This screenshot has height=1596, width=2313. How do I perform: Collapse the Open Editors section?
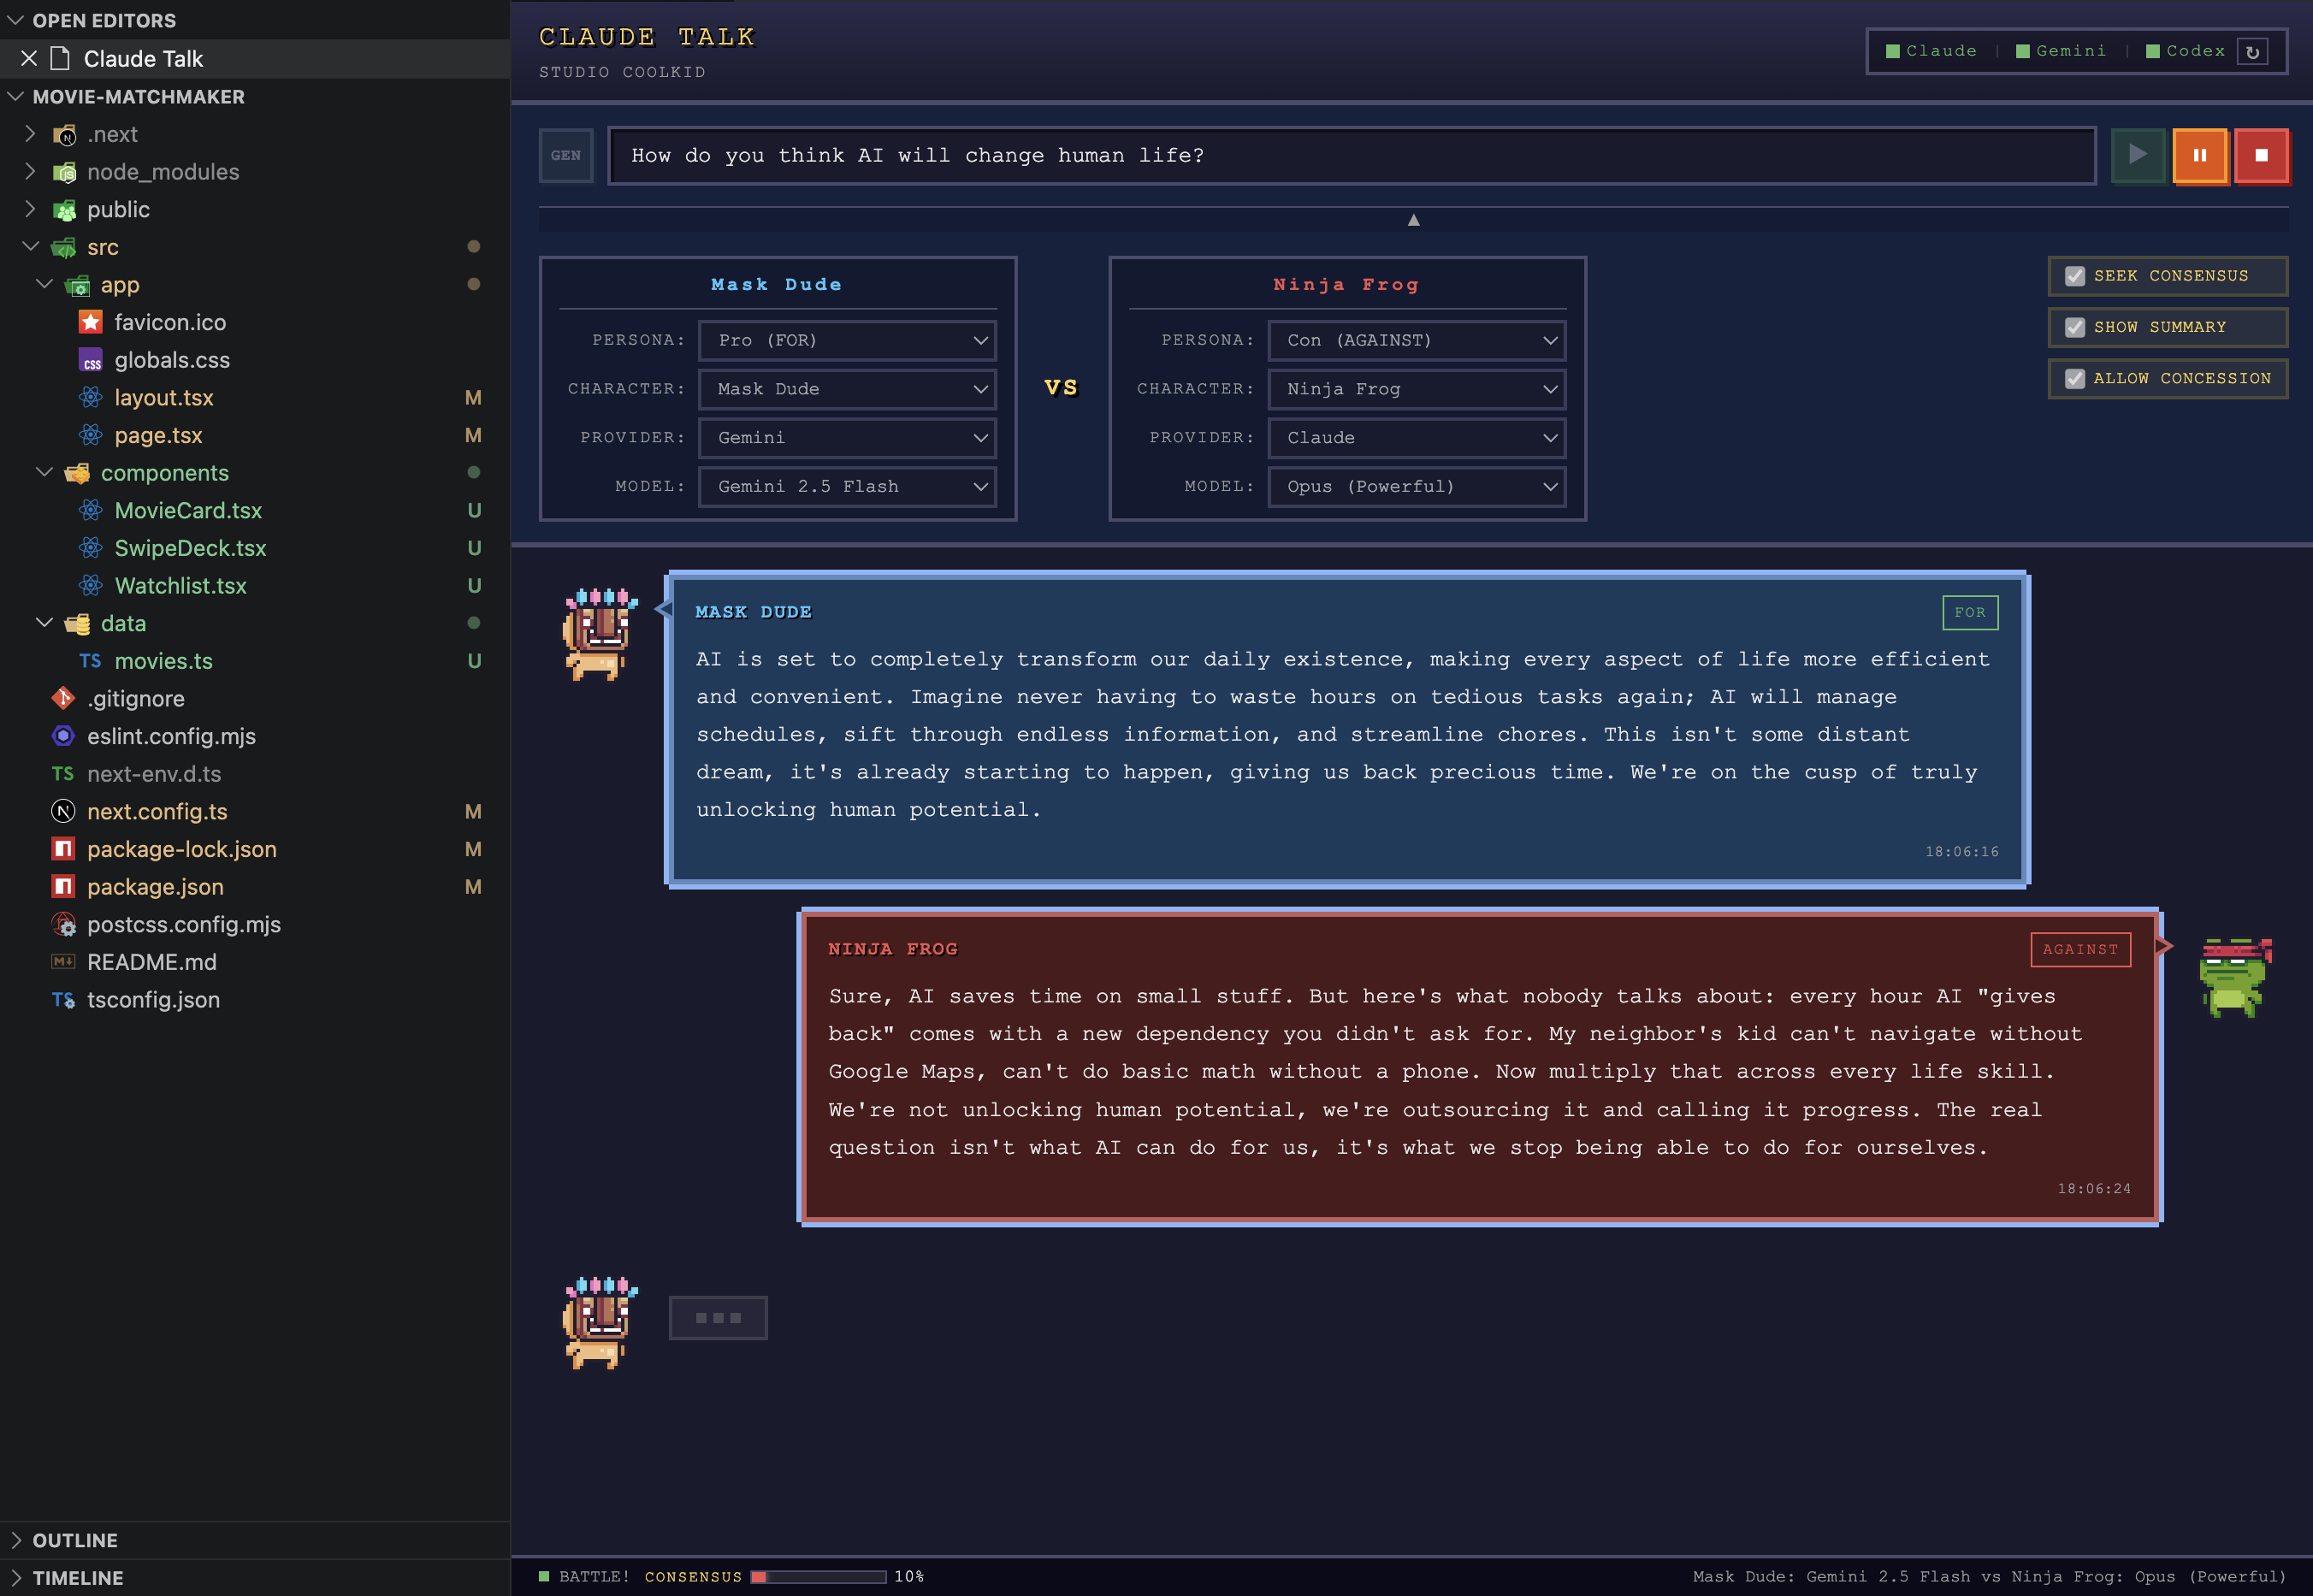(15, 20)
